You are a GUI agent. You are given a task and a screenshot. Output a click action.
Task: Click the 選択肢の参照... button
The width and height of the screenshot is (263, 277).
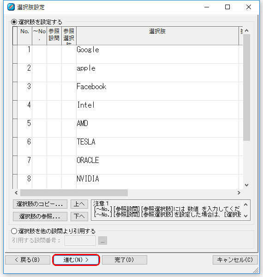tap(40, 217)
